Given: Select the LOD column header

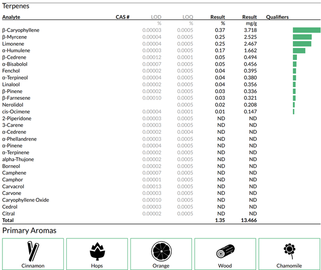Looking at the screenshot, I should (156, 17).
